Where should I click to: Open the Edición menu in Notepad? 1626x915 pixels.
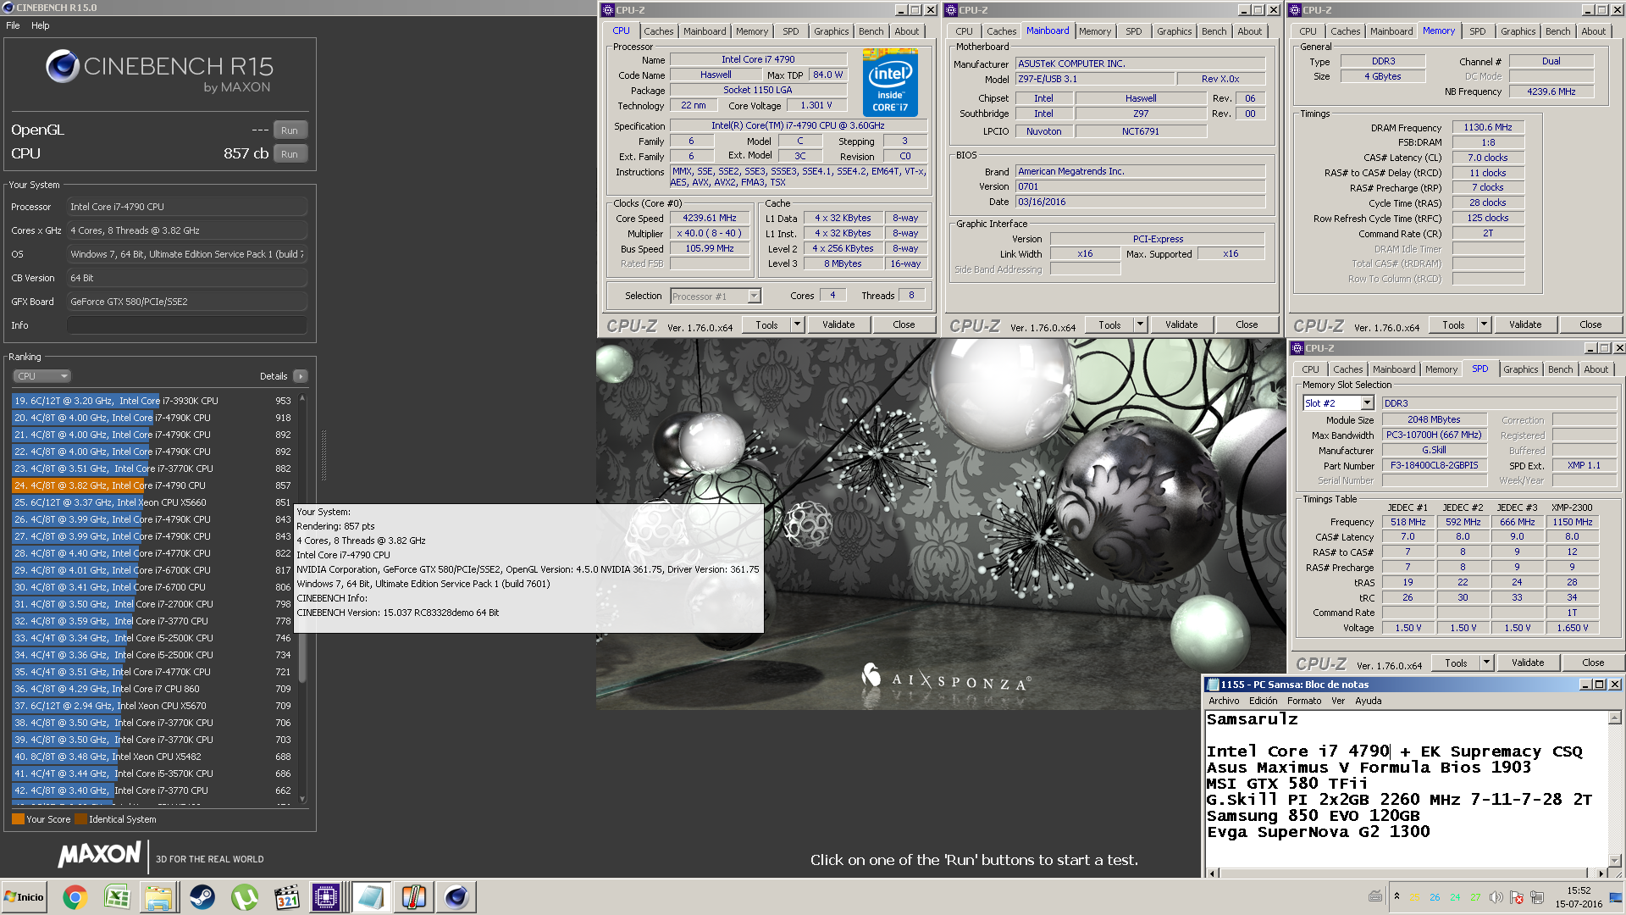tap(1263, 701)
